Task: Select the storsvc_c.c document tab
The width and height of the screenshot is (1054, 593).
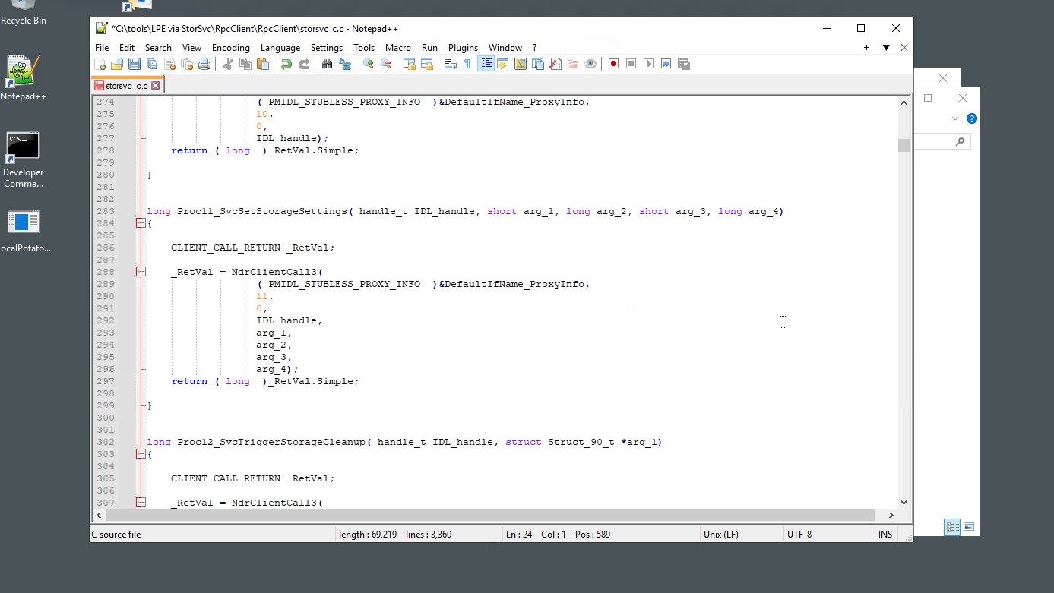Action: click(x=127, y=86)
